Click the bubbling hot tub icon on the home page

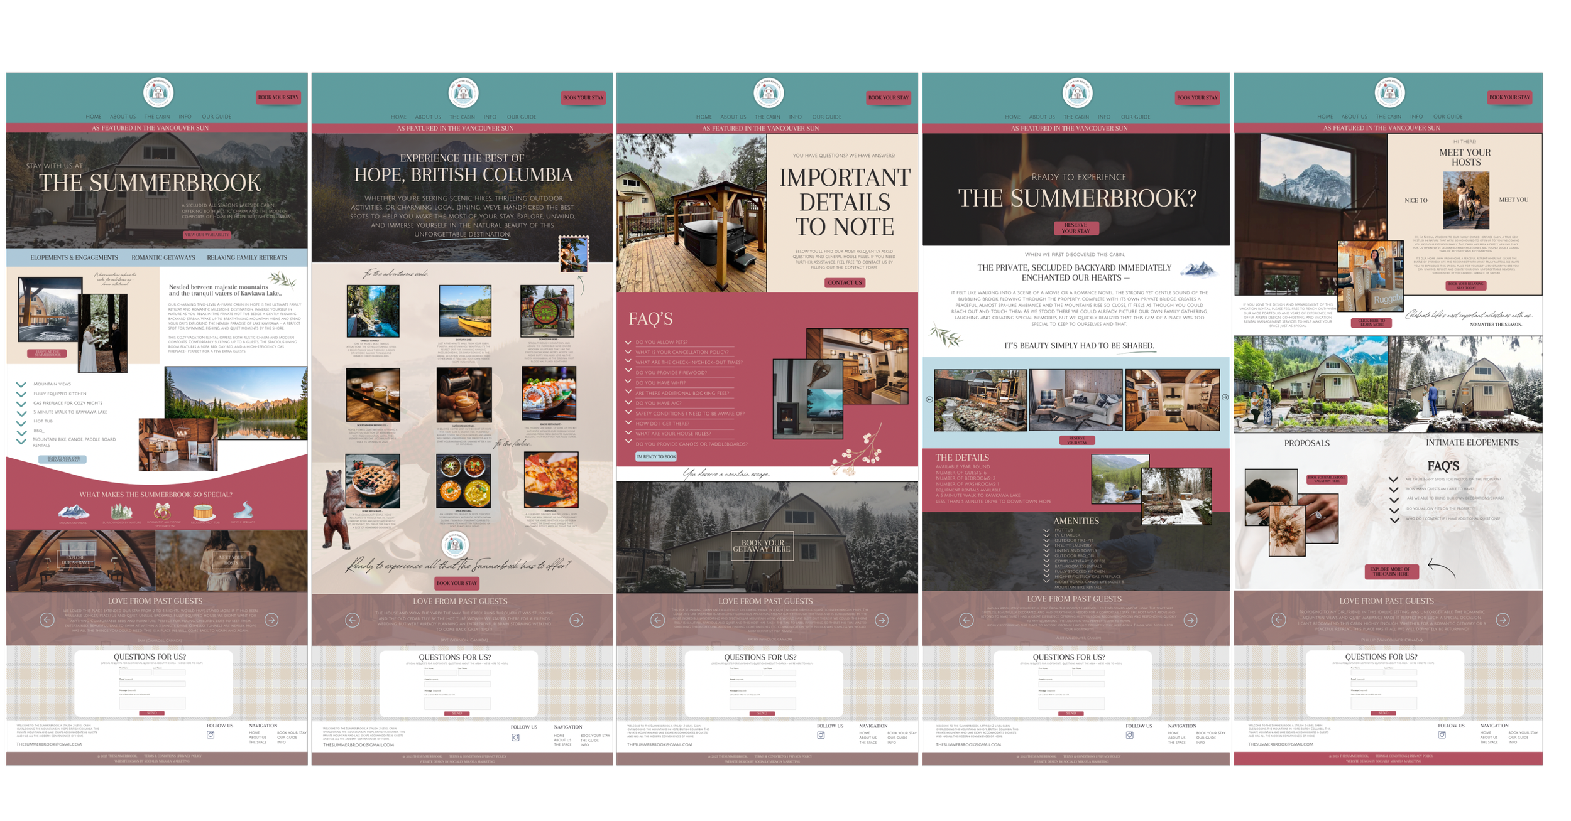click(x=204, y=512)
